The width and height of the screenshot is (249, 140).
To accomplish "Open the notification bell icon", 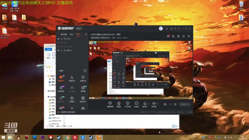I will [x=183, y=36].
